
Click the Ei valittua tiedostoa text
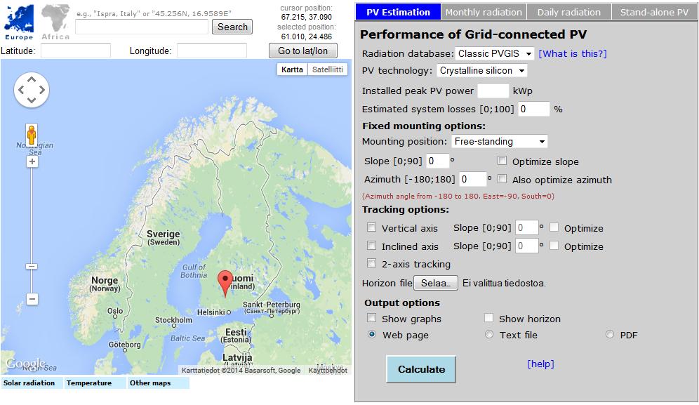click(x=504, y=284)
